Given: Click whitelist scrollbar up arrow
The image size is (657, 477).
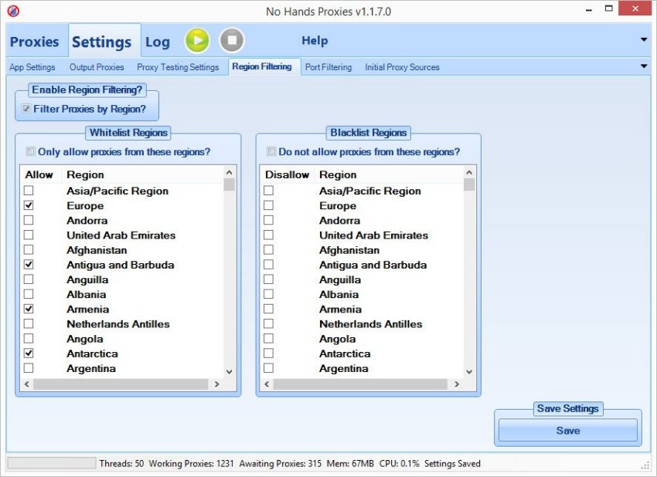Looking at the screenshot, I should (x=230, y=172).
